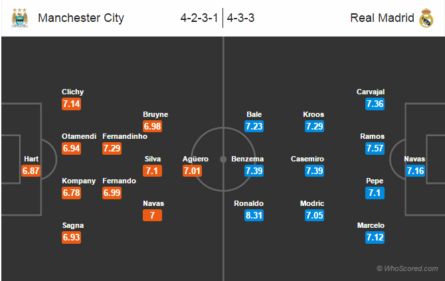The height and width of the screenshot is (281, 445).
Task: Click Agüero's 7.01 rating badge
Action: coord(192,171)
